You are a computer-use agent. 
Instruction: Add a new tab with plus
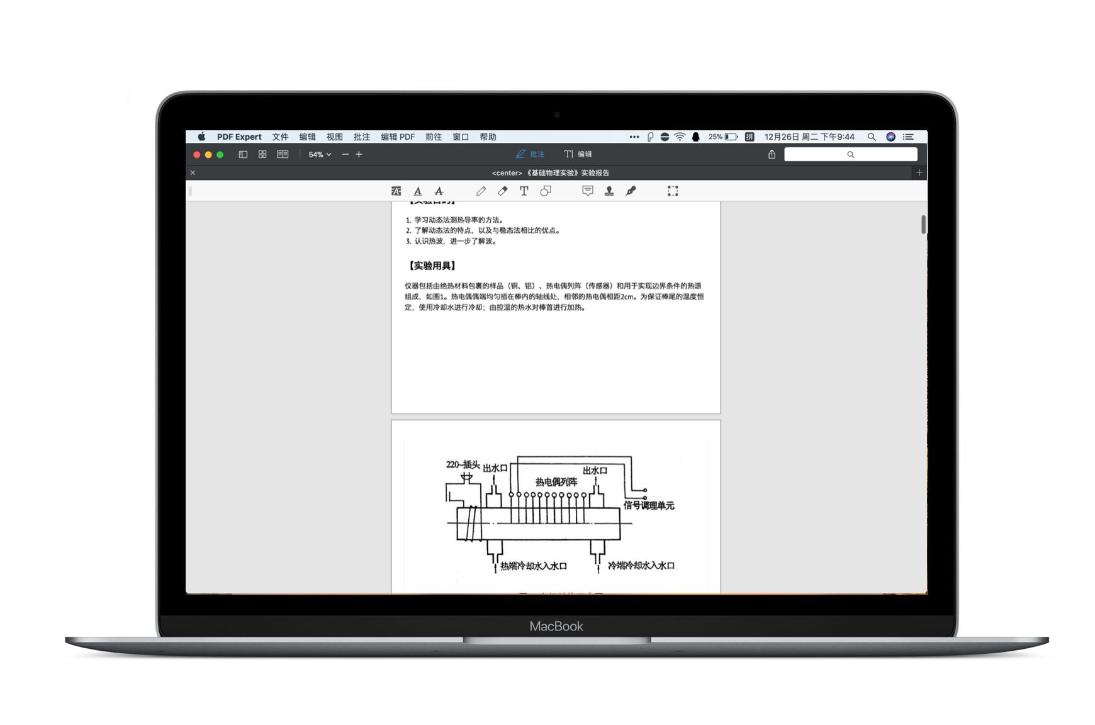click(919, 172)
